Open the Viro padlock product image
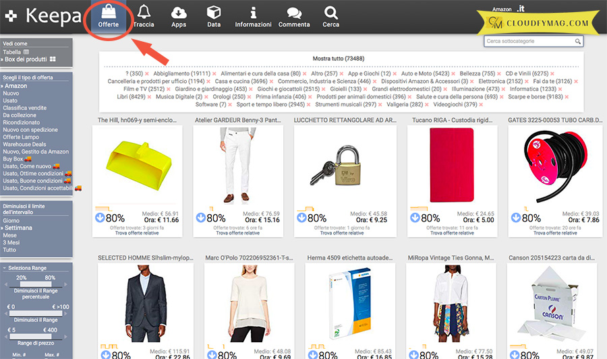The height and width of the screenshot is (359, 607). [x=336, y=166]
